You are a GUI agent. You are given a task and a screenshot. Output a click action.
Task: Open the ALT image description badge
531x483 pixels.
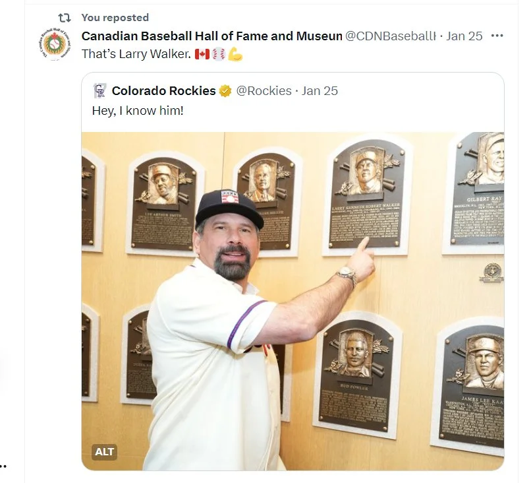click(104, 452)
